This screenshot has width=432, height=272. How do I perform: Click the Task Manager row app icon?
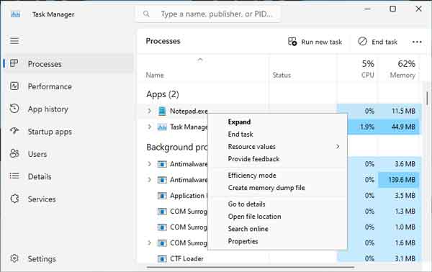162,127
